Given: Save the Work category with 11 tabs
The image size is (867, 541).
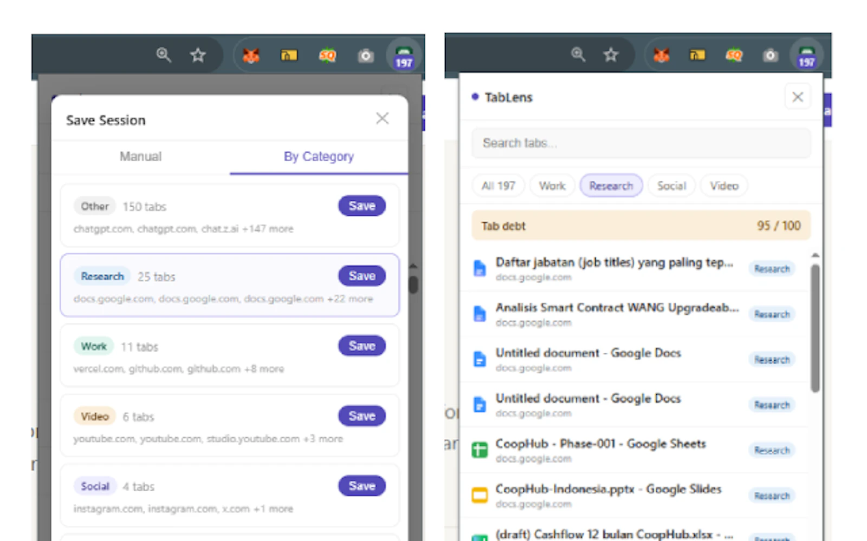Looking at the screenshot, I should tap(362, 346).
